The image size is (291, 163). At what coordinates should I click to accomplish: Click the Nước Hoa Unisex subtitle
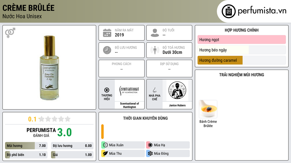[x=22, y=16]
